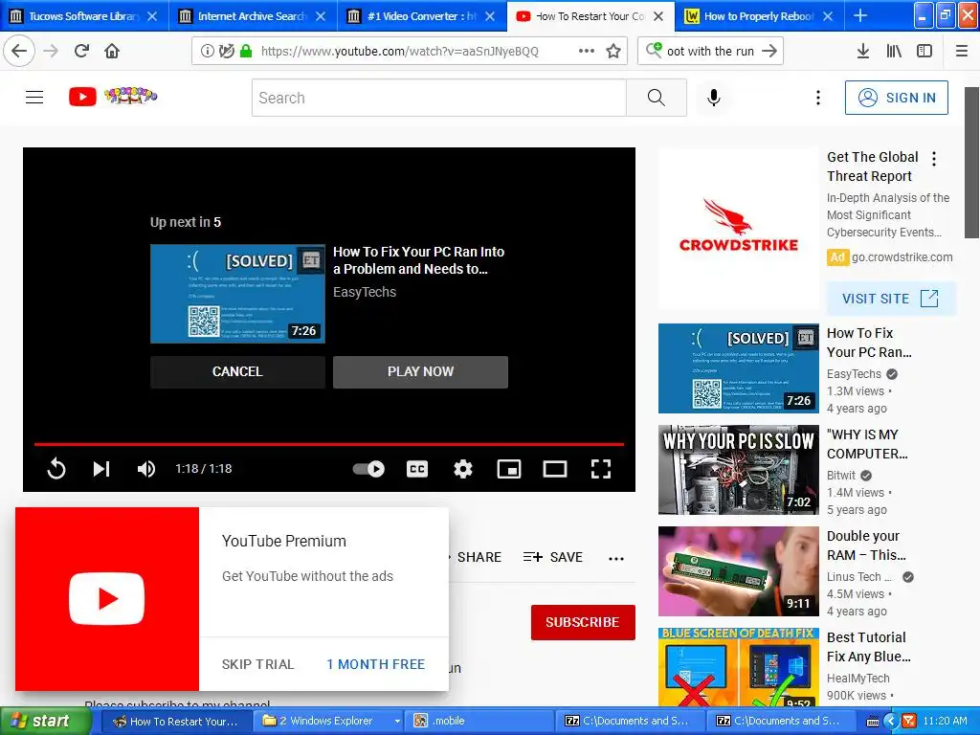This screenshot has height=735, width=980.
Task: Open the Firefox library icon
Action: [x=894, y=52]
